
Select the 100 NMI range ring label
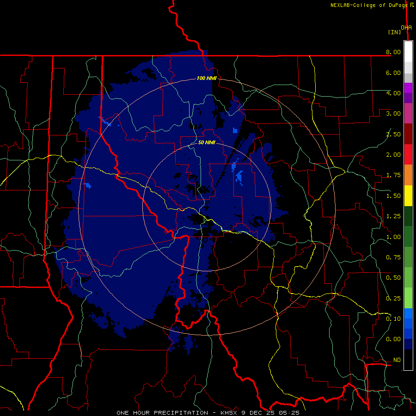click(207, 78)
